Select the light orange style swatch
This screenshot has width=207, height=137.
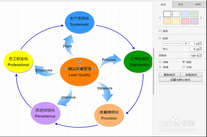167,21
